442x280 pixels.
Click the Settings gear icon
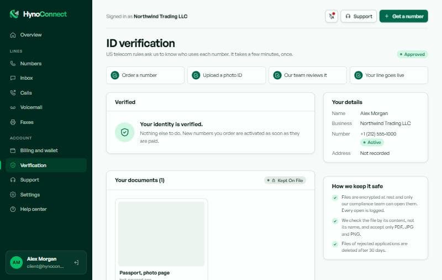[13, 195]
